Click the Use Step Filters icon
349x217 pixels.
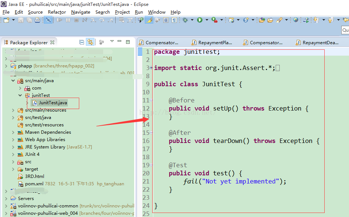pyautogui.click(x=130, y=20)
